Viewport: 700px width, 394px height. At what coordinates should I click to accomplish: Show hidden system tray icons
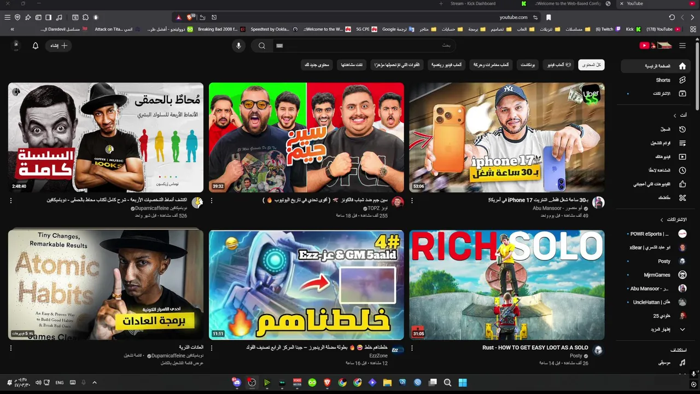[95, 383]
